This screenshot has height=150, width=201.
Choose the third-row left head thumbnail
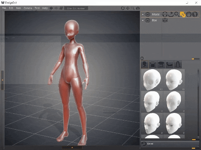(x=152, y=123)
